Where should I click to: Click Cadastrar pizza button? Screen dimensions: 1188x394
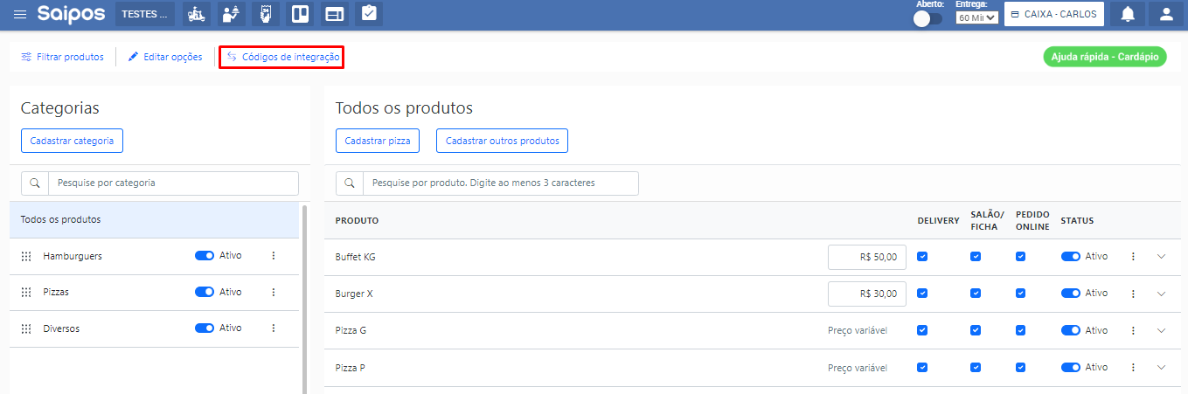[x=378, y=141]
